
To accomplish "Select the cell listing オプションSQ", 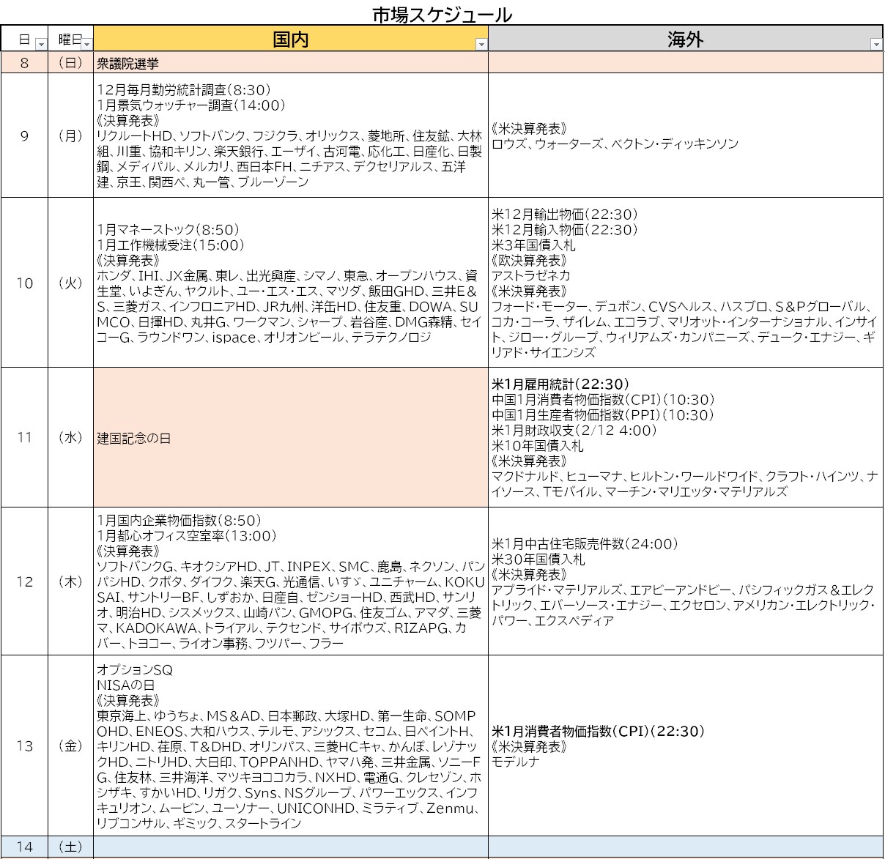I will [x=290, y=745].
